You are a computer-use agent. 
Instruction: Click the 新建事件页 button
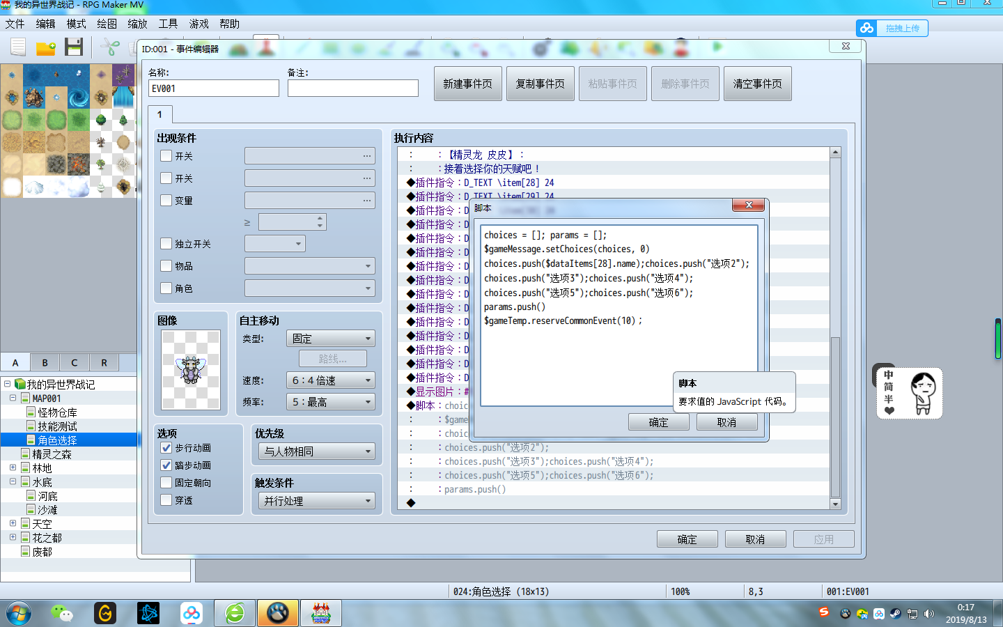pos(468,84)
